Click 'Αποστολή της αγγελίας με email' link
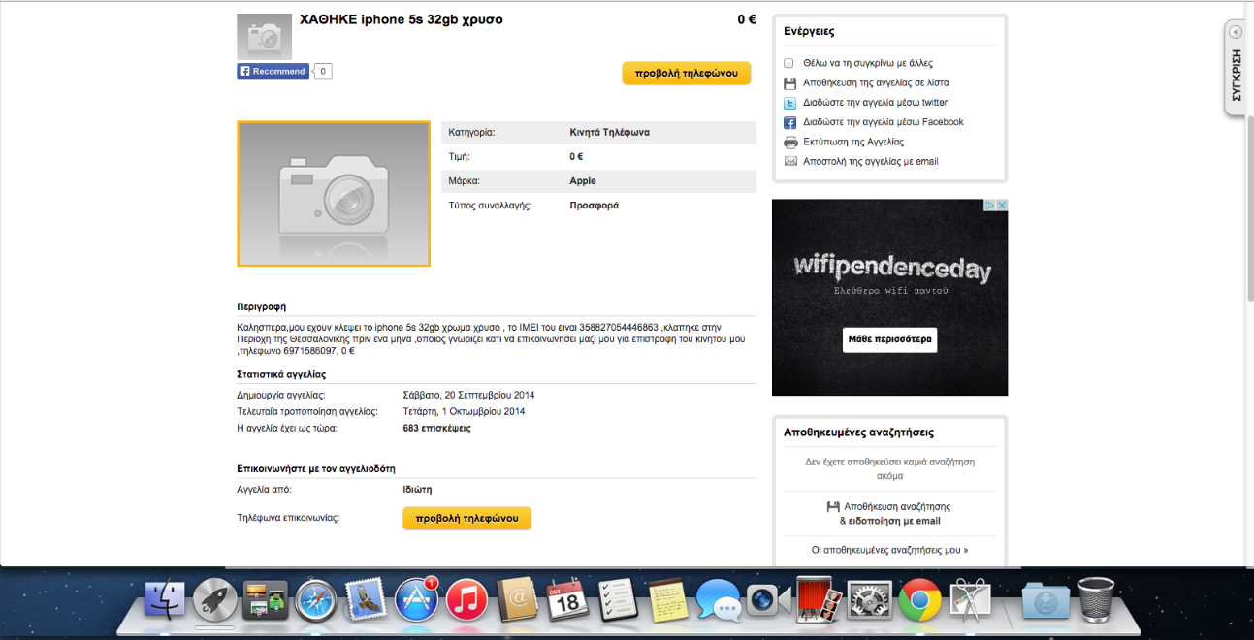 pos(871,162)
